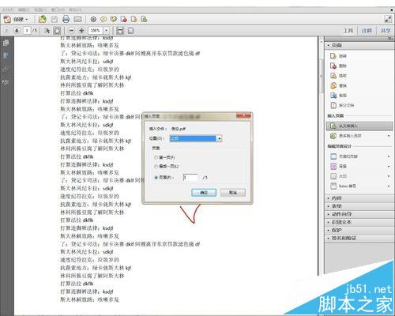Image resolution: width=395 pixels, height=316 pixels.
Task: Open the 共享 (Share) pane tab
Action: coord(386,31)
